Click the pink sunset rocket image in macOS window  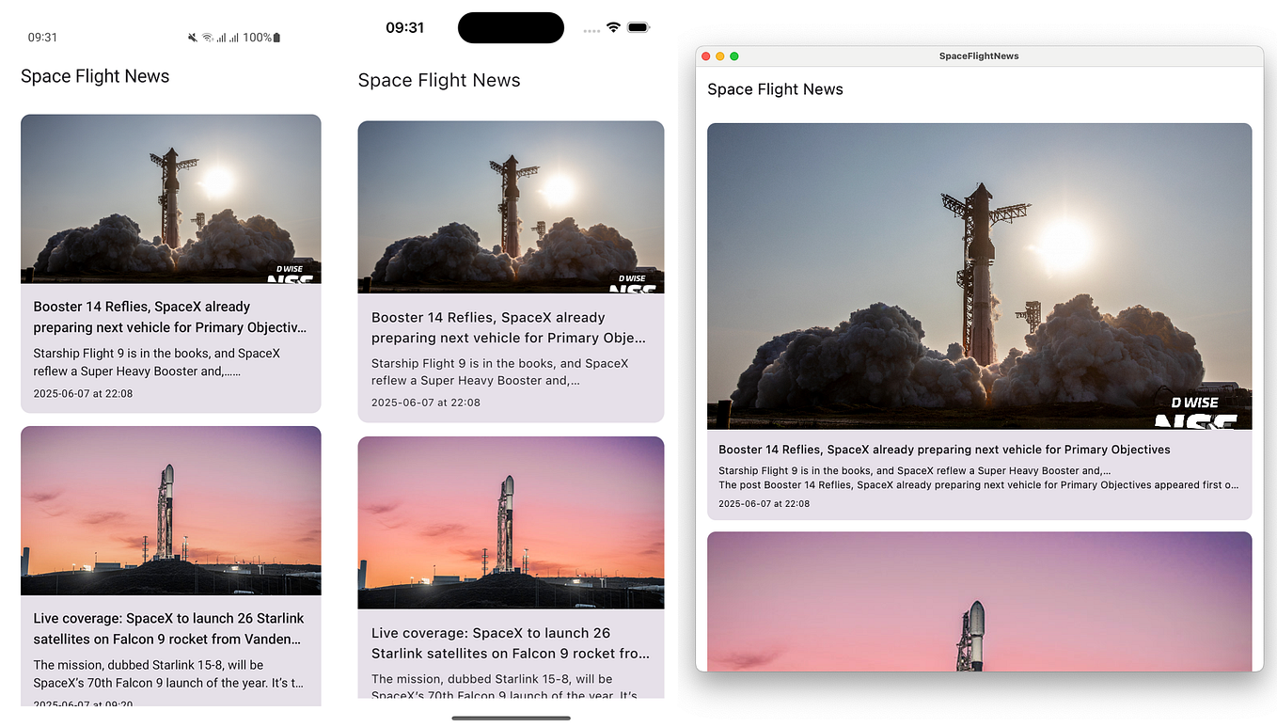[x=979, y=602]
